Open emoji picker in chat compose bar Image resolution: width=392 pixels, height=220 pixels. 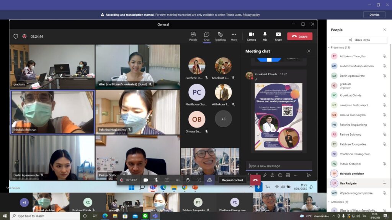280,175
